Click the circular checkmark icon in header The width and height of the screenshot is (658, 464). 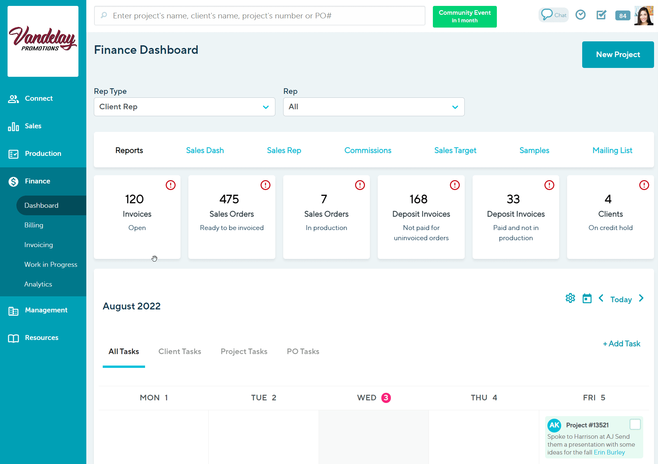pyautogui.click(x=581, y=15)
